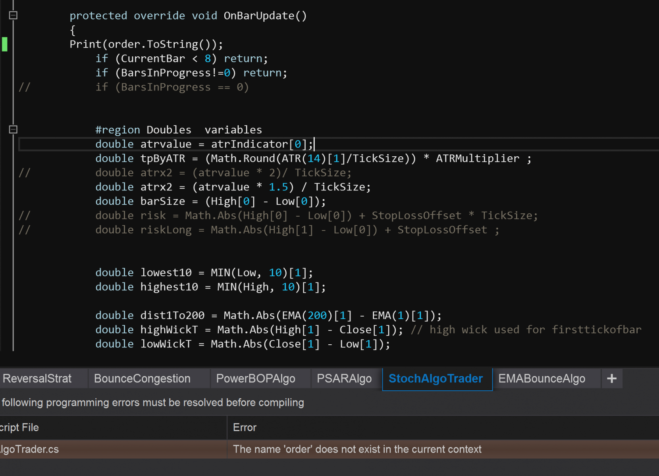The image size is (659, 476).
Task: Click the active StochAlgoTrader tab
Action: [x=435, y=378]
